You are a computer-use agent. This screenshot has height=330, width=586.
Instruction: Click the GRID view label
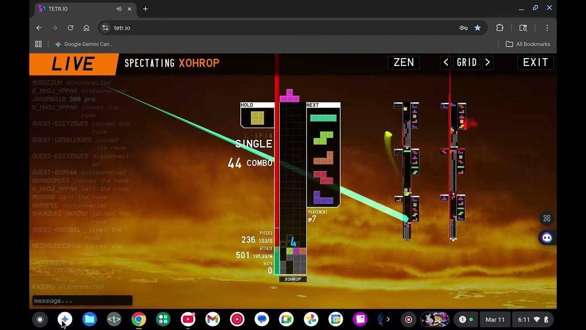[467, 62]
